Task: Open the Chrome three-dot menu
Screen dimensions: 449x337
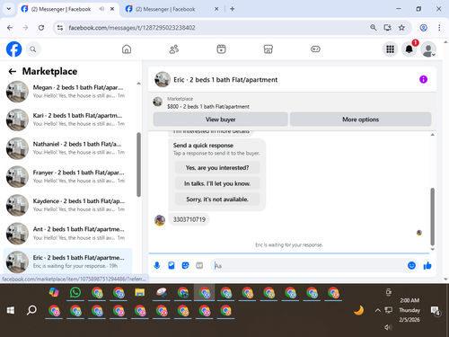Action: tap(439, 28)
